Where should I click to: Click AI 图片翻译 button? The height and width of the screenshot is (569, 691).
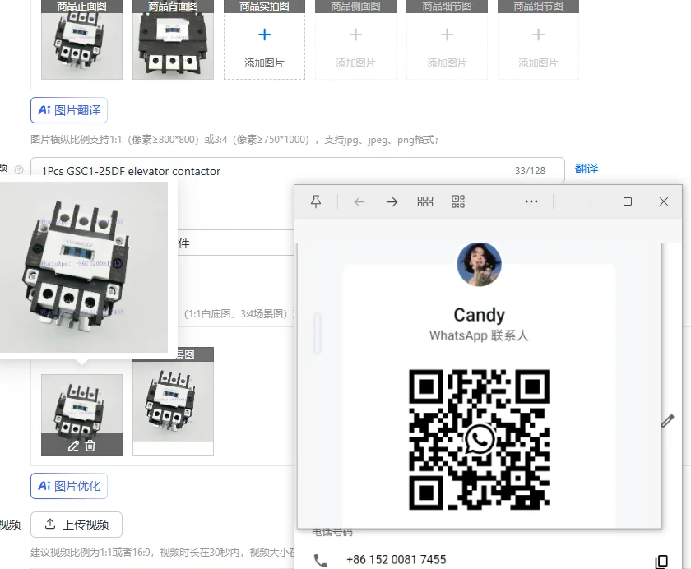click(69, 110)
